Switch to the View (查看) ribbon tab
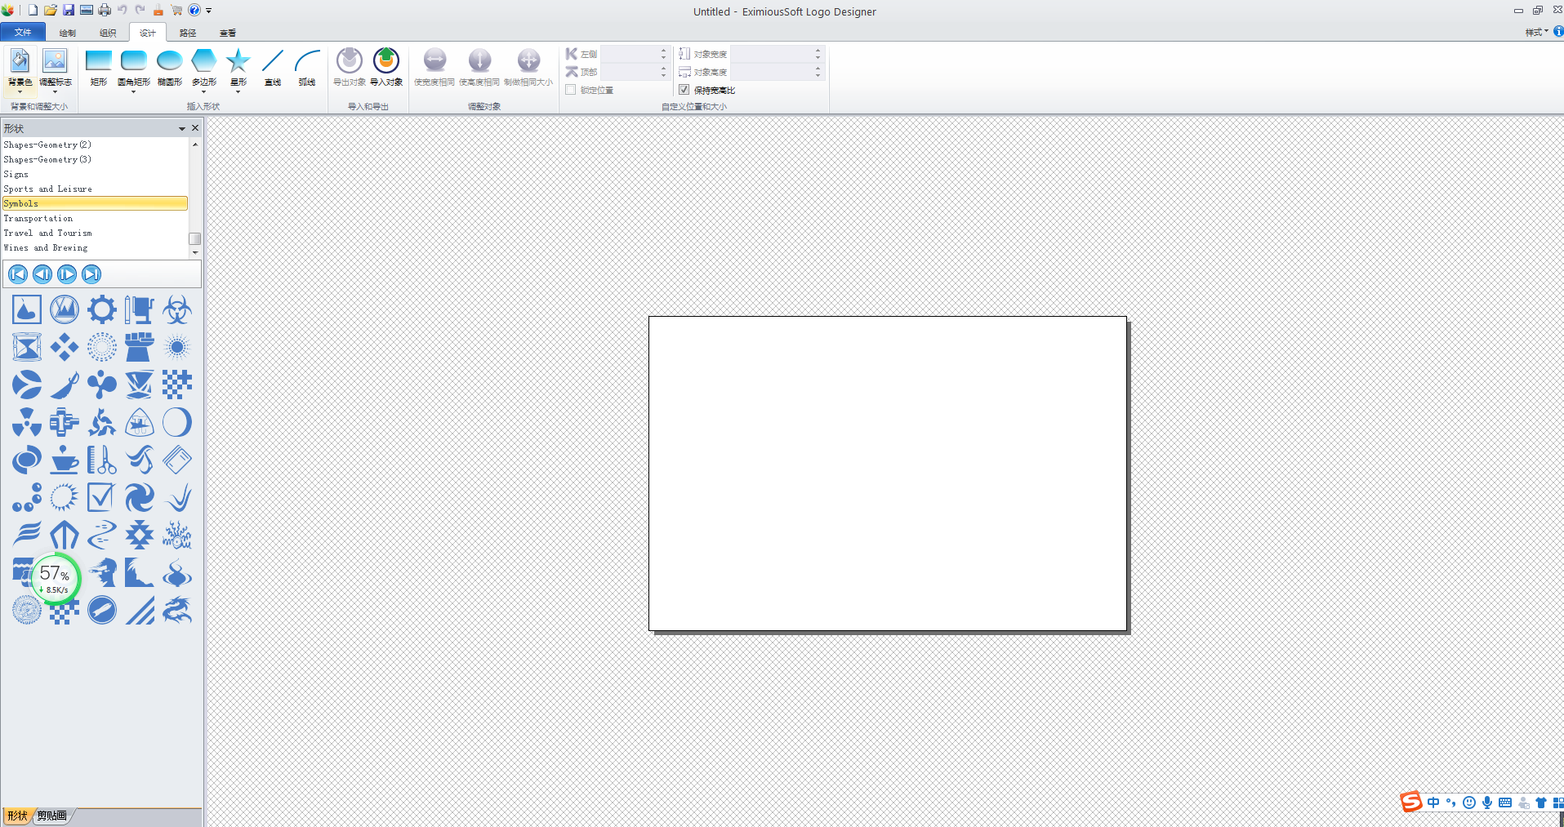 point(228,33)
